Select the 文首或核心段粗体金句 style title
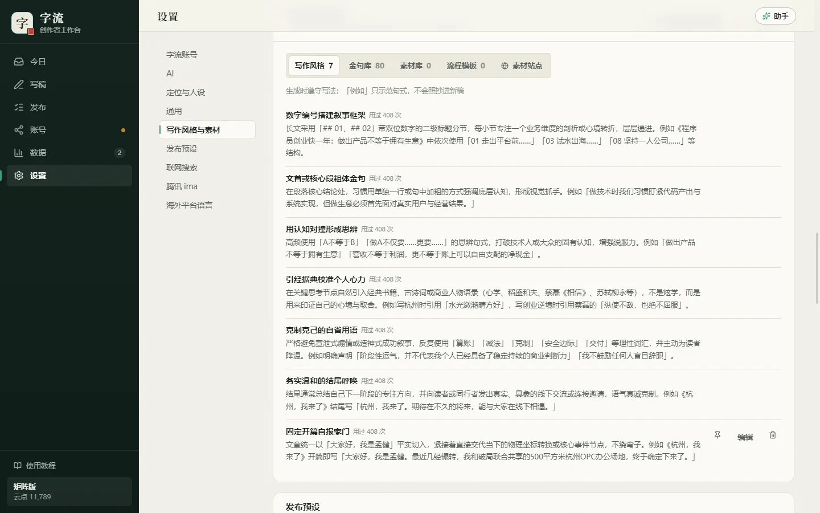Viewport: 820px width, 513px height. click(326, 178)
